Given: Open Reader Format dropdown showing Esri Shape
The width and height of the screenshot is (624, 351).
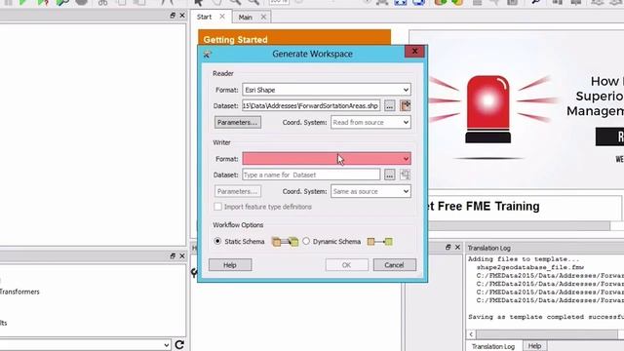Looking at the screenshot, I should point(327,90).
